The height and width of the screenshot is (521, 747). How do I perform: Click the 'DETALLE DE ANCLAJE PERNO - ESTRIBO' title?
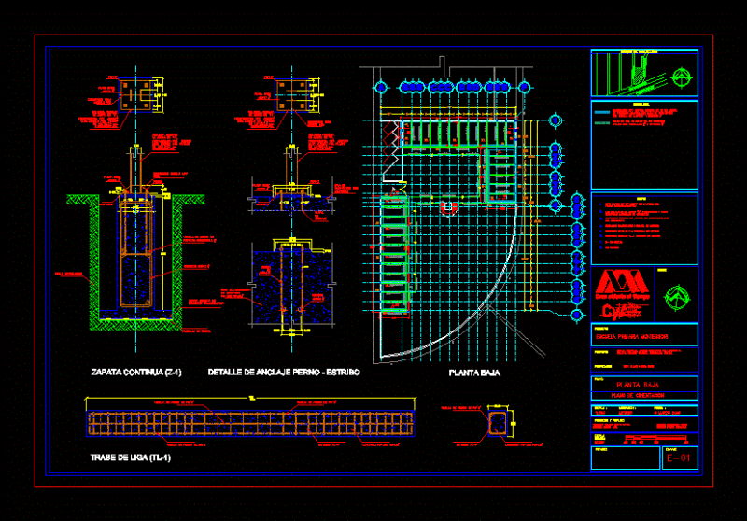(x=284, y=373)
